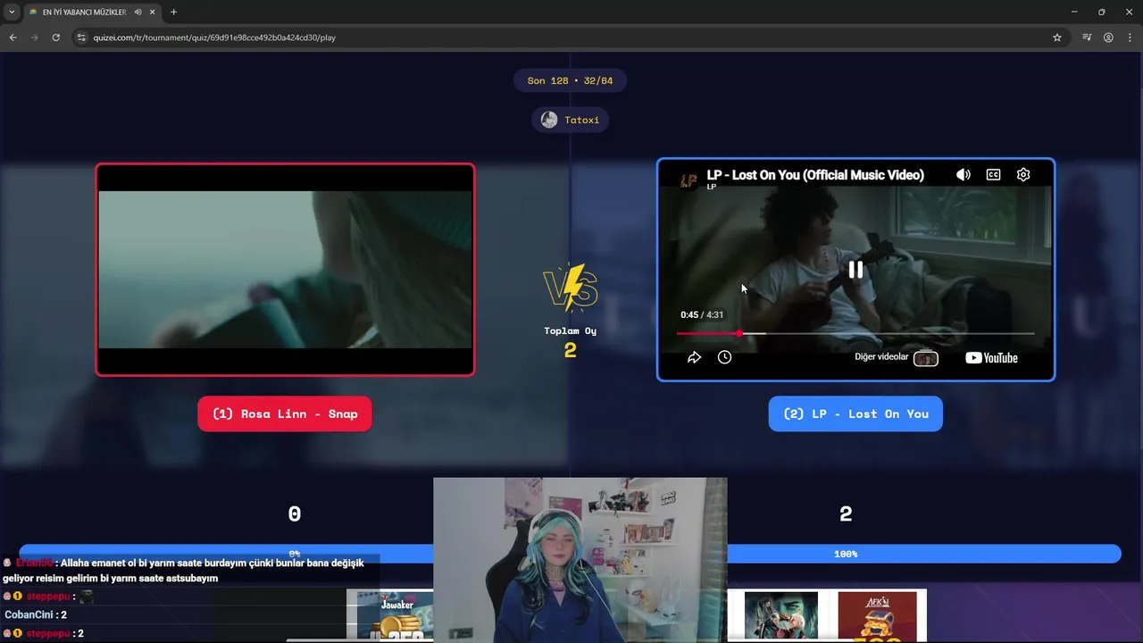Click the AFK ad thumbnail
The height and width of the screenshot is (643, 1143).
tap(877, 615)
